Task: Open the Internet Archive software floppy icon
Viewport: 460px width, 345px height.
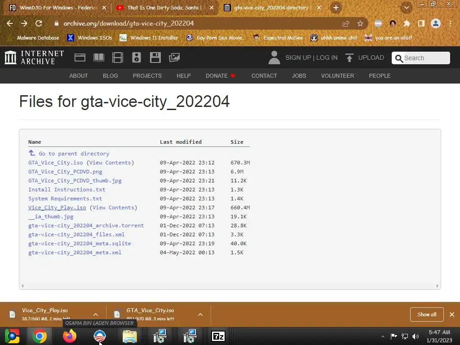Action: [x=155, y=57]
